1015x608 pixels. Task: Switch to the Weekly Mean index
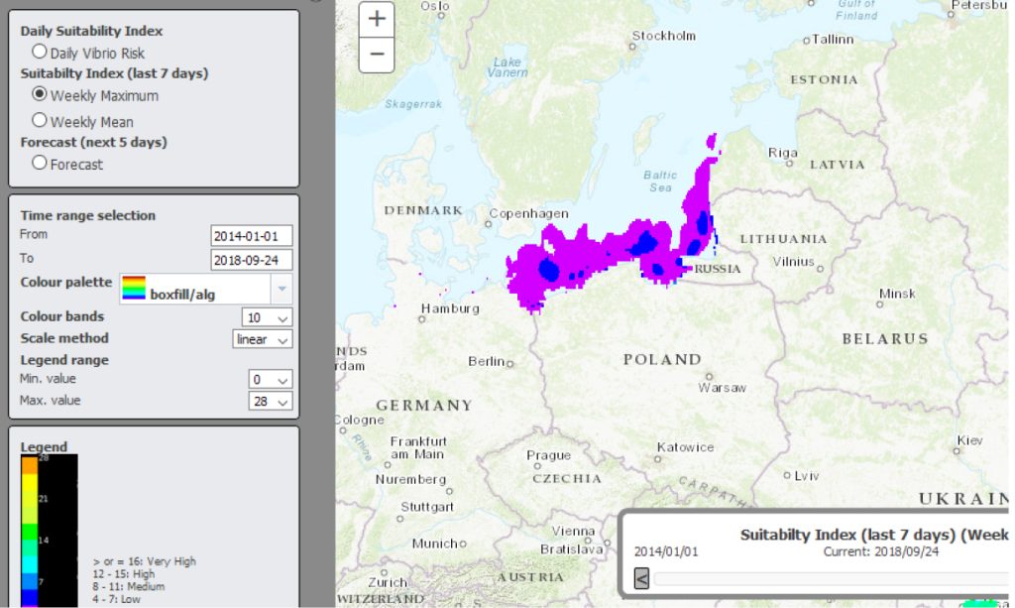click(x=40, y=120)
